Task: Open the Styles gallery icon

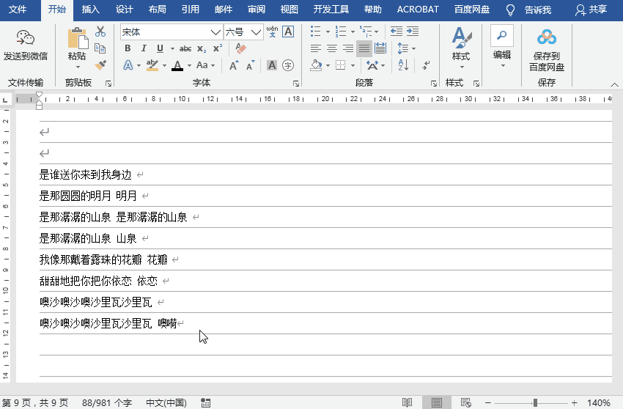Action: point(461,38)
